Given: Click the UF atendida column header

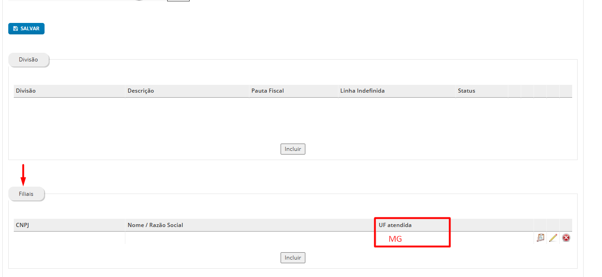Looking at the screenshot, I should [395, 225].
